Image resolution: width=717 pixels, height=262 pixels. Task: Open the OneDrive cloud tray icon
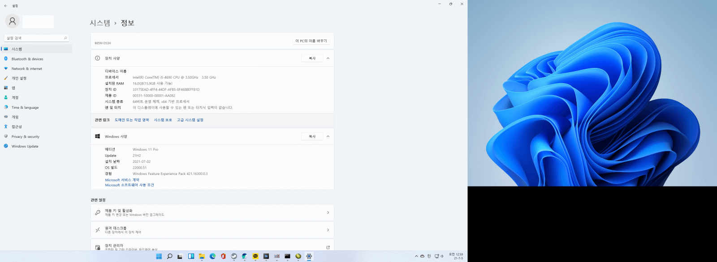coord(422,256)
